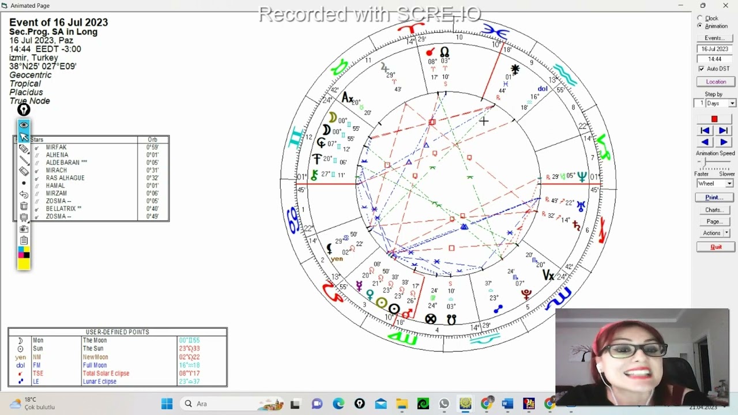This screenshot has width=738, height=415.
Task: Click the skip-to-start animation button
Action: coord(705,131)
